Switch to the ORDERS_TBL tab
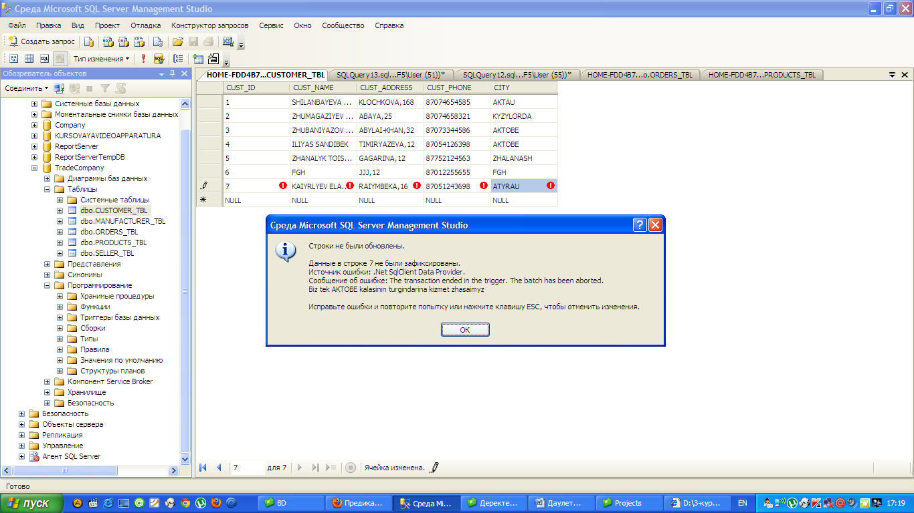914x513 pixels. click(x=640, y=75)
